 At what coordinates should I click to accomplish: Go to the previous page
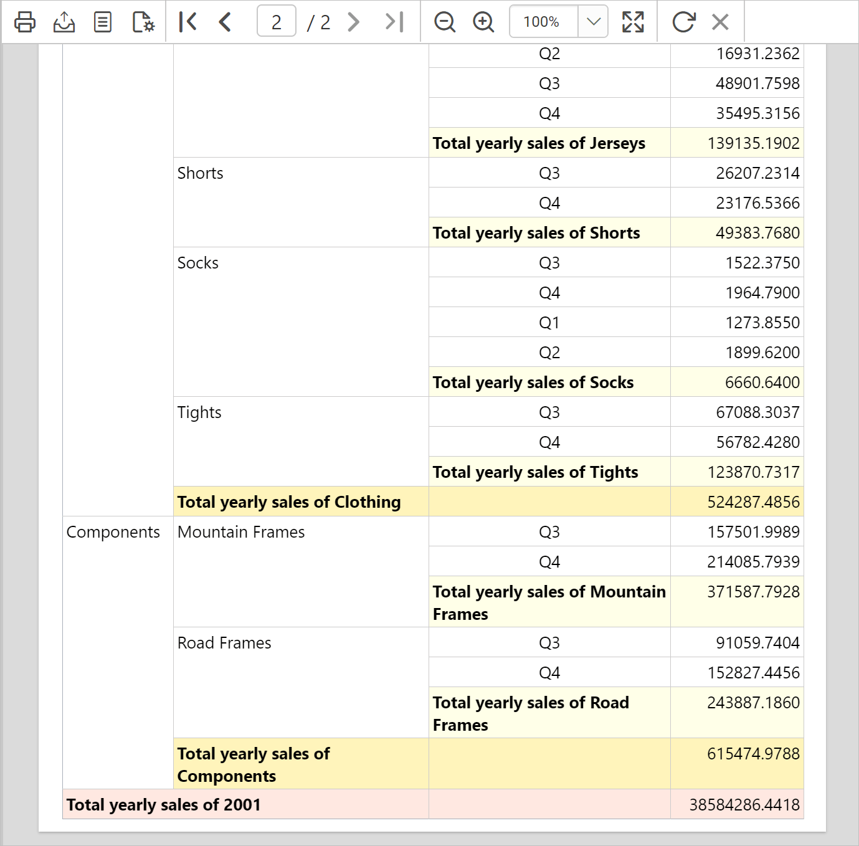click(225, 22)
